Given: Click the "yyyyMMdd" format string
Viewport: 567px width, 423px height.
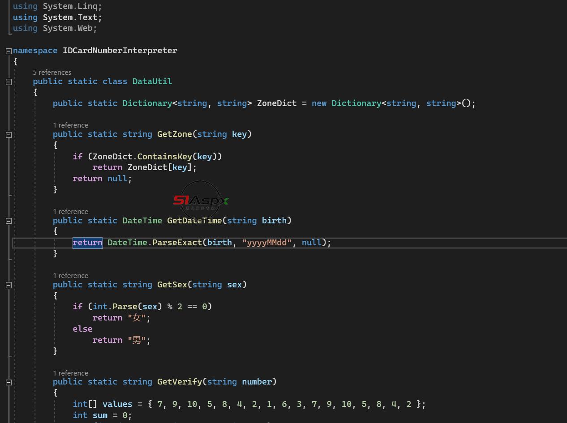Looking at the screenshot, I should click(267, 243).
